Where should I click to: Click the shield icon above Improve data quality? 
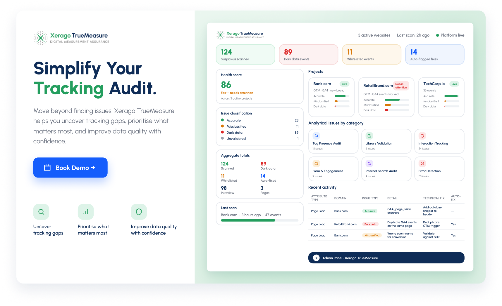click(139, 212)
